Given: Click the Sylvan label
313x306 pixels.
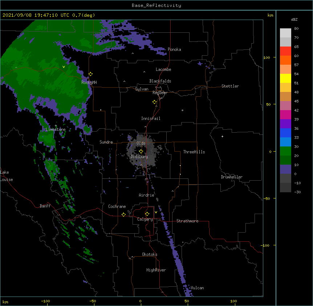Looking at the screenshot, I should (x=142, y=89).
